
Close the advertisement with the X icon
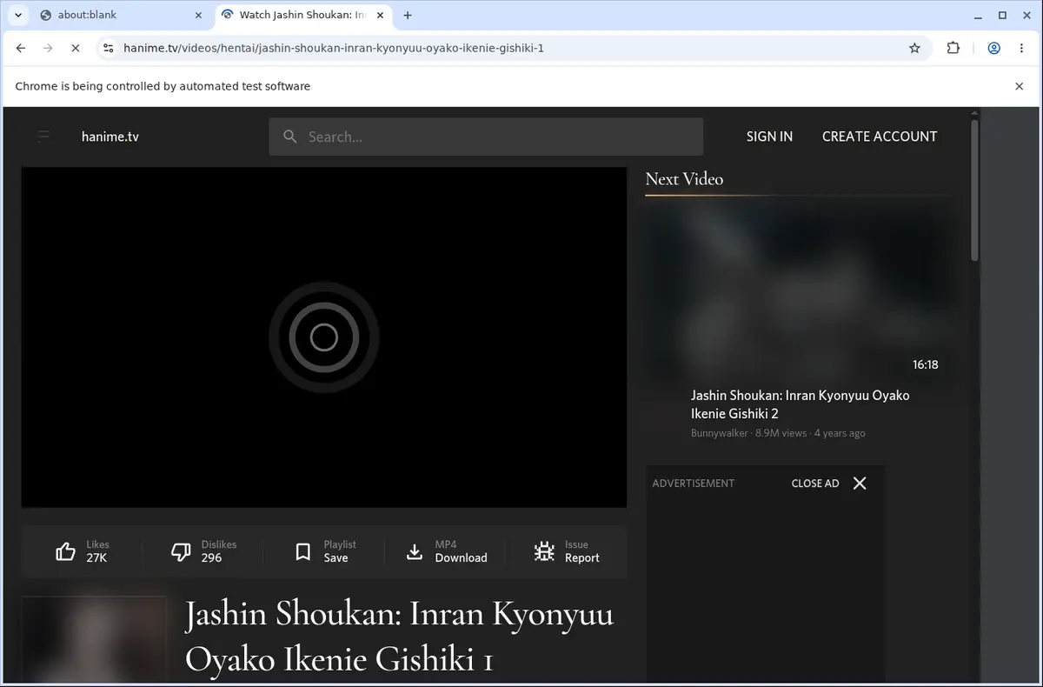(x=860, y=484)
